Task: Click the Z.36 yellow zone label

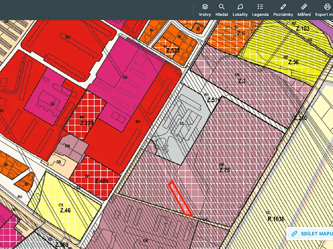Action: coord(293,62)
